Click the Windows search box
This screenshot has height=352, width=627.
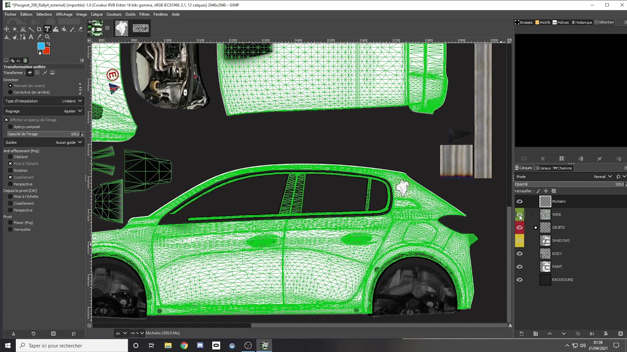click(x=72, y=346)
